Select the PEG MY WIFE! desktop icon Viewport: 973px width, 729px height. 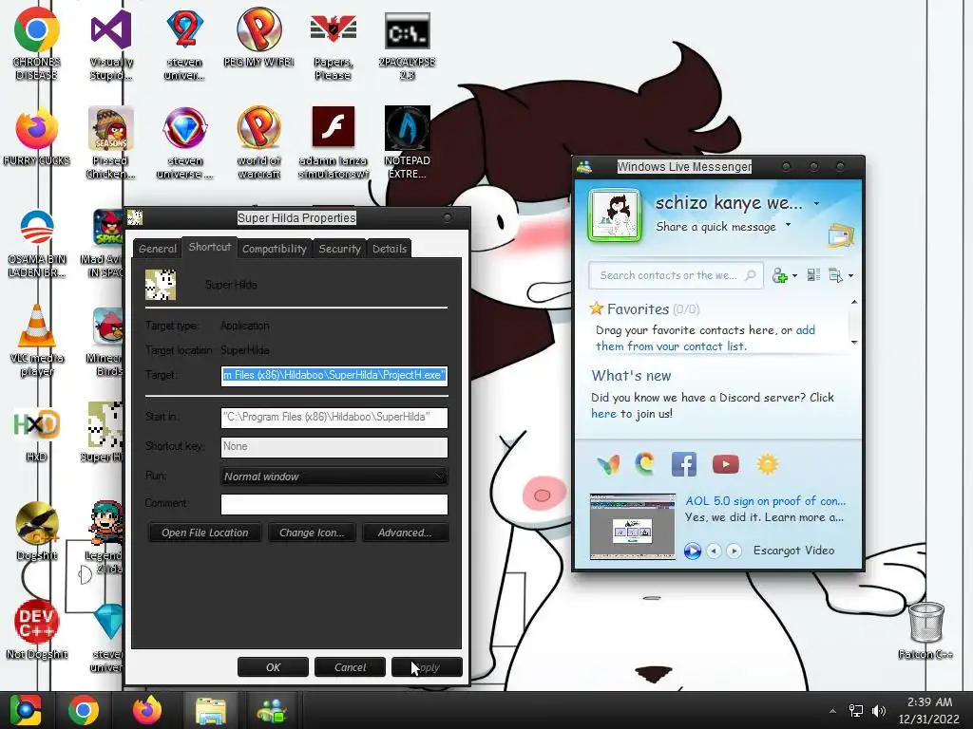point(258,38)
